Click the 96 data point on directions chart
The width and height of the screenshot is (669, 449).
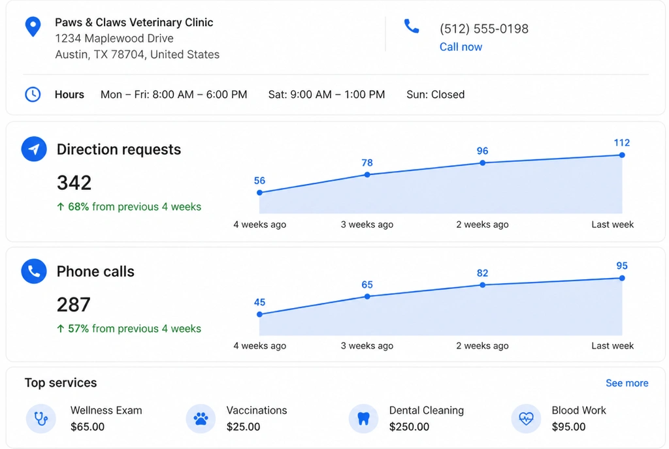coord(482,163)
